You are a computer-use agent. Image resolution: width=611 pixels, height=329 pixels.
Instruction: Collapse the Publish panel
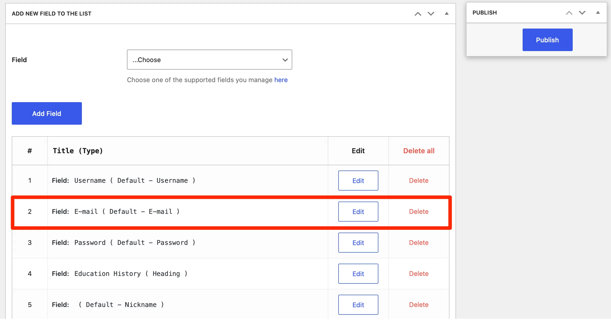[x=598, y=13]
